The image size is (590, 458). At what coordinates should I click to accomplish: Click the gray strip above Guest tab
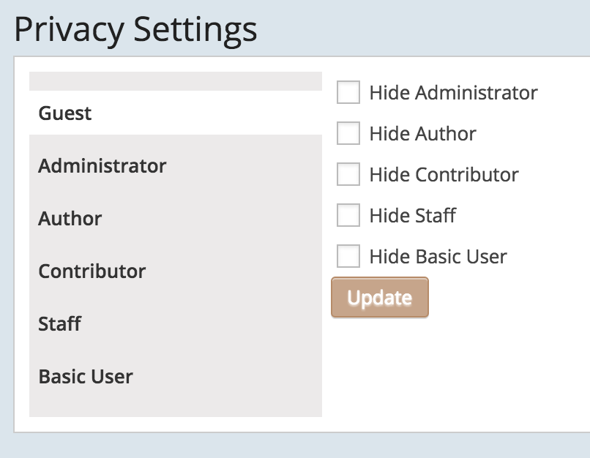[176, 81]
